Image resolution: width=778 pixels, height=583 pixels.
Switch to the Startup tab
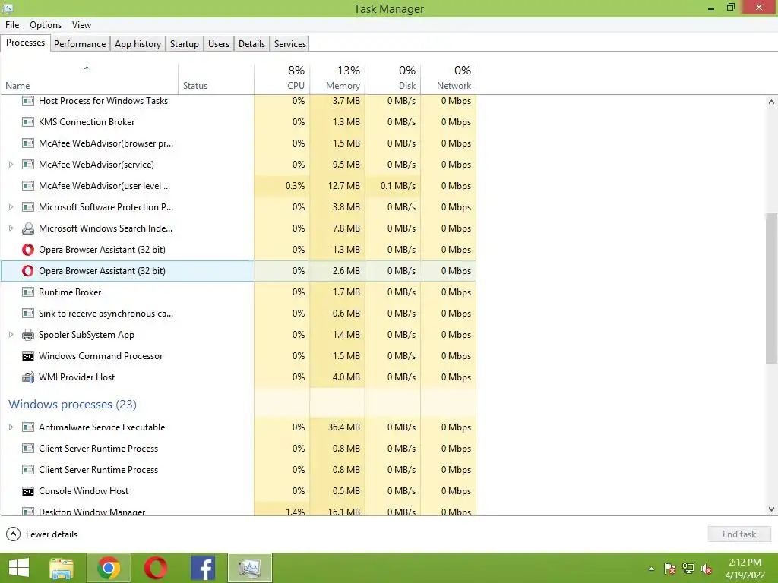(x=184, y=44)
